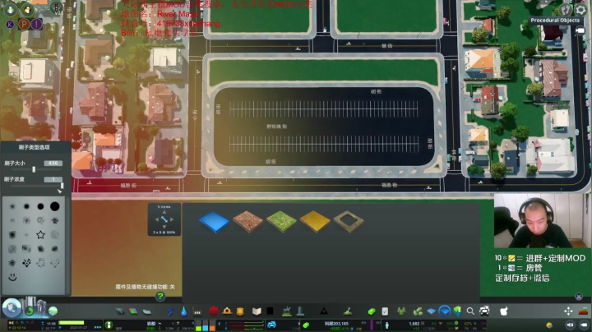Open the Fire department menu
The width and height of the screenshot is (592, 332).
(x=227, y=311)
